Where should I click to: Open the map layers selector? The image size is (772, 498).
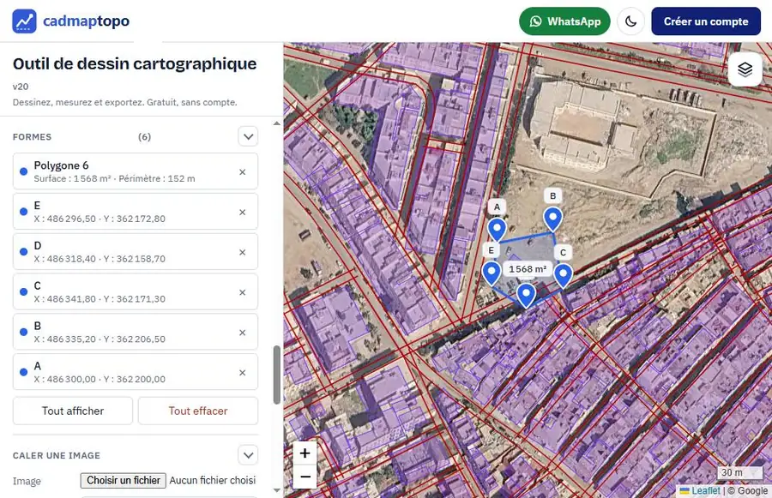click(x=745, y=69)
